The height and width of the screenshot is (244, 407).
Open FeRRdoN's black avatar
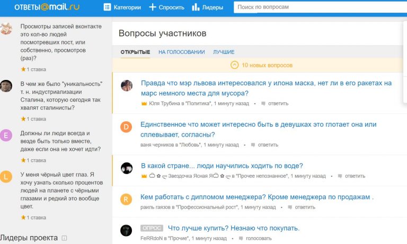tap(126, 231)
